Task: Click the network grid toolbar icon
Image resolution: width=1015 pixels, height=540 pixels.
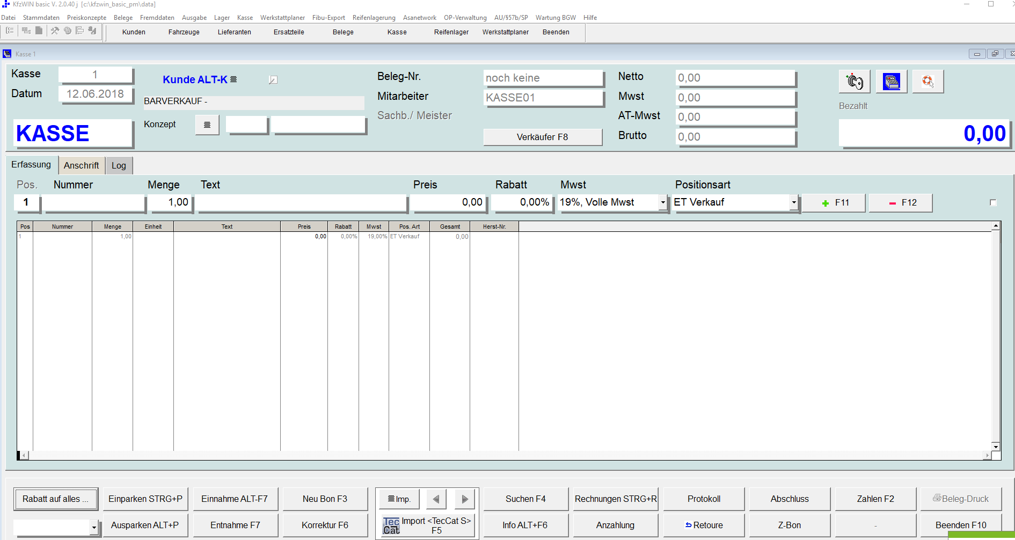Action: click(x=26, y=31)
